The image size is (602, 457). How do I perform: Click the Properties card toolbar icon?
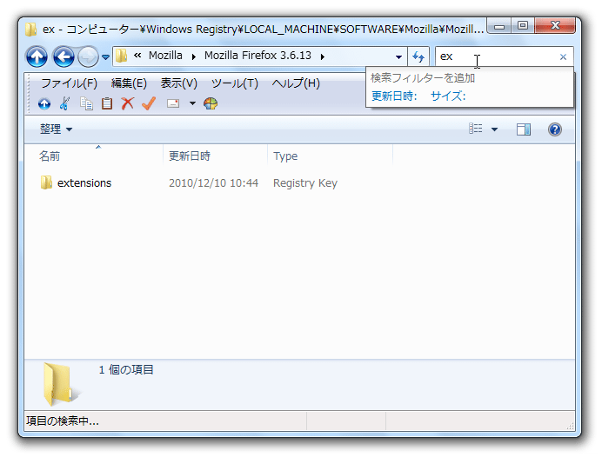coord(173,103)
